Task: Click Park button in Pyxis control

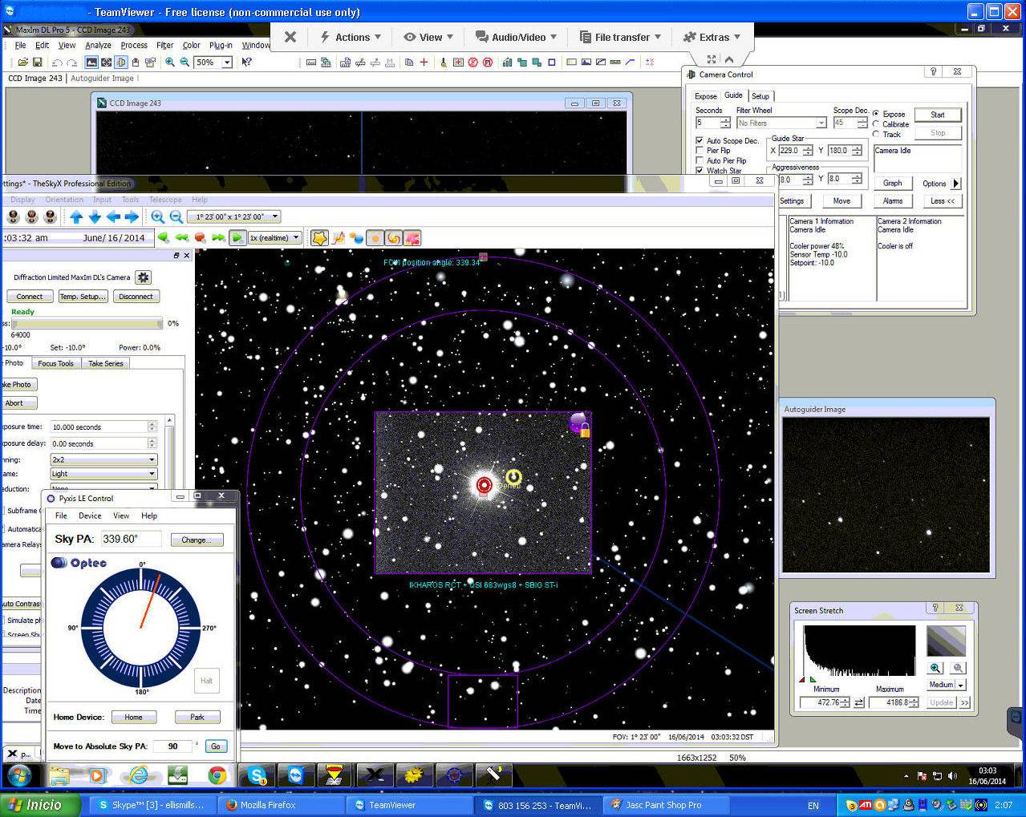Action: 197,718
